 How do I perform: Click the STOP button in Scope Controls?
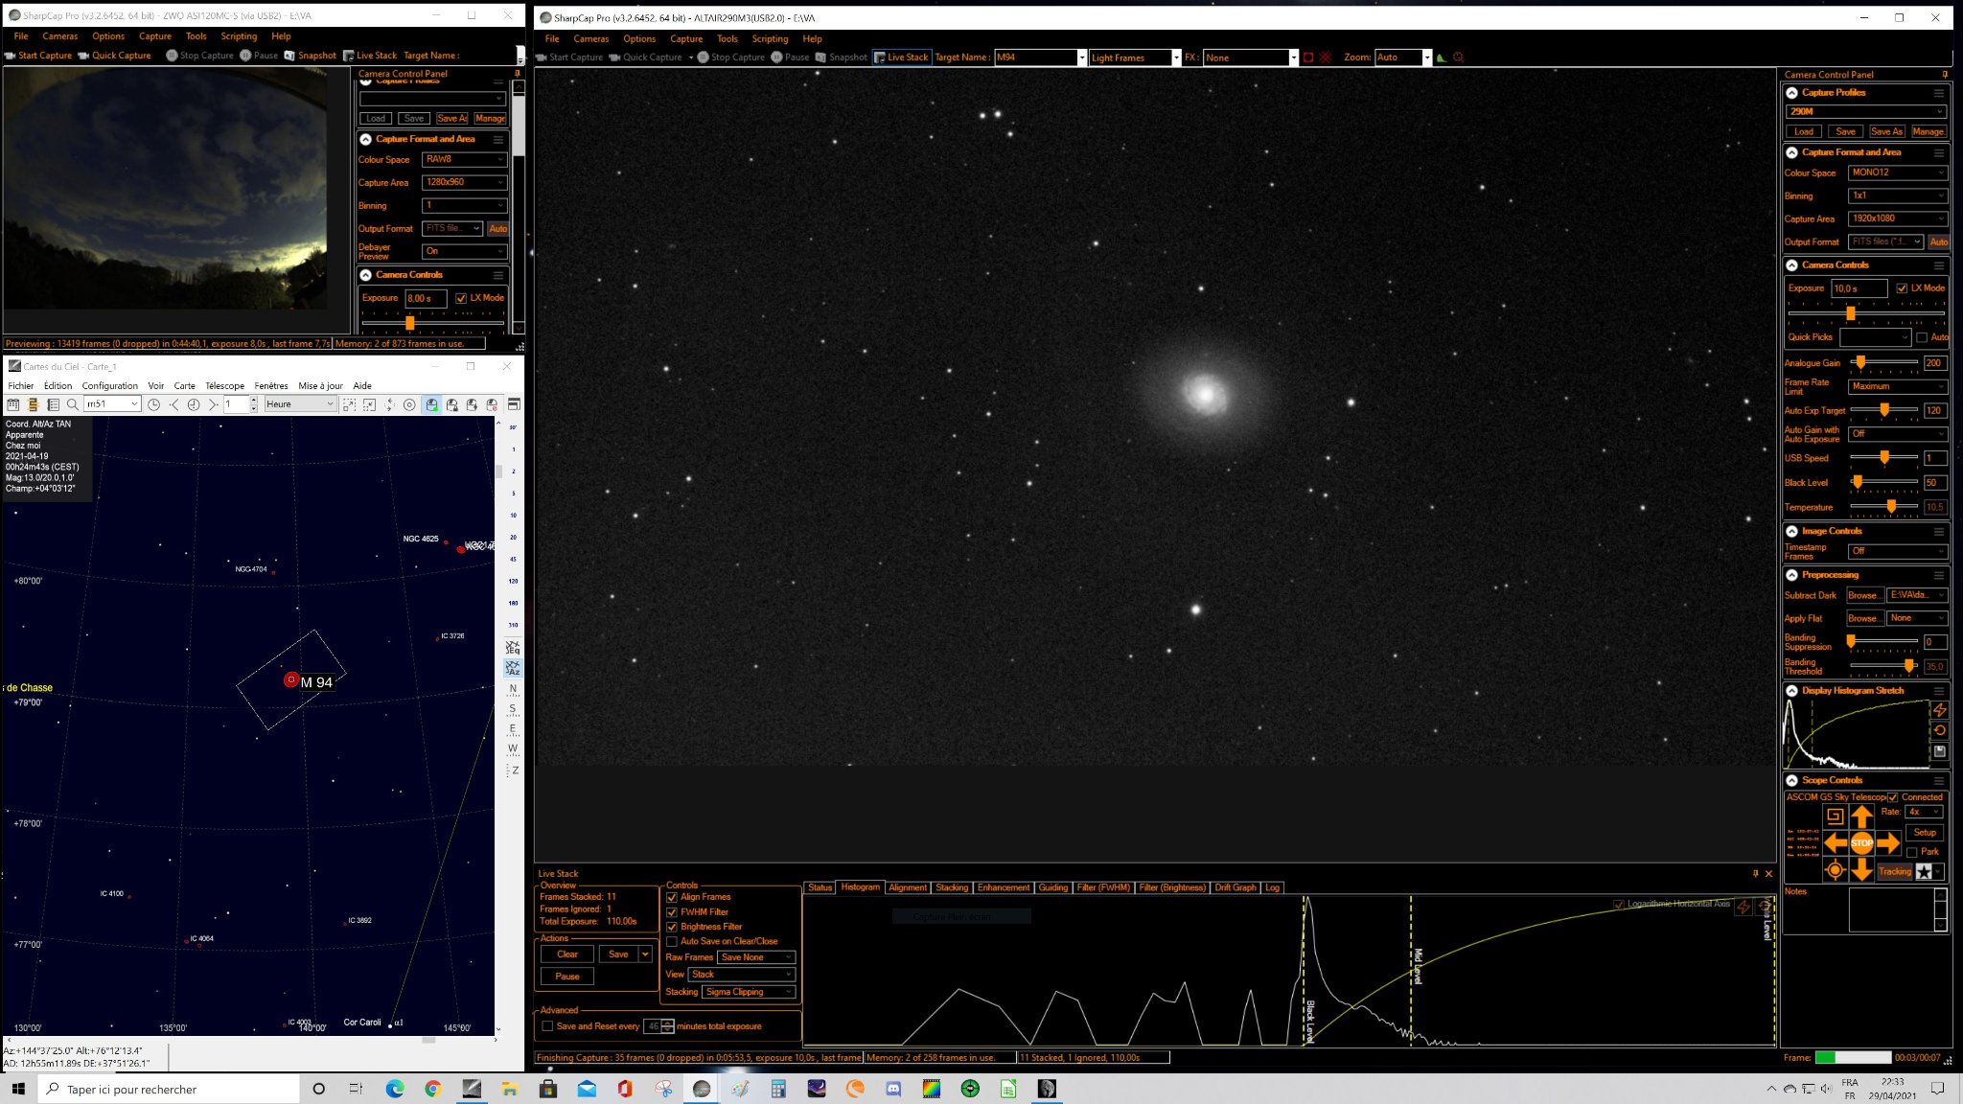pyautogui.click(x=1861, y=843)
